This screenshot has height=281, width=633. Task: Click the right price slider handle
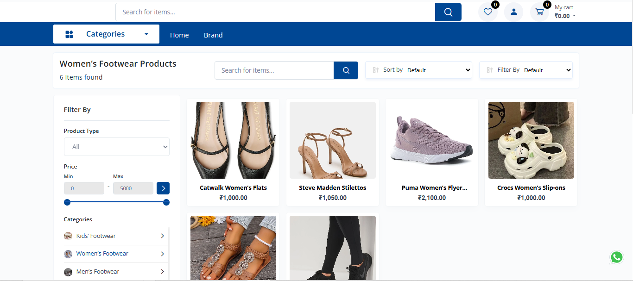tap(166, 202)
